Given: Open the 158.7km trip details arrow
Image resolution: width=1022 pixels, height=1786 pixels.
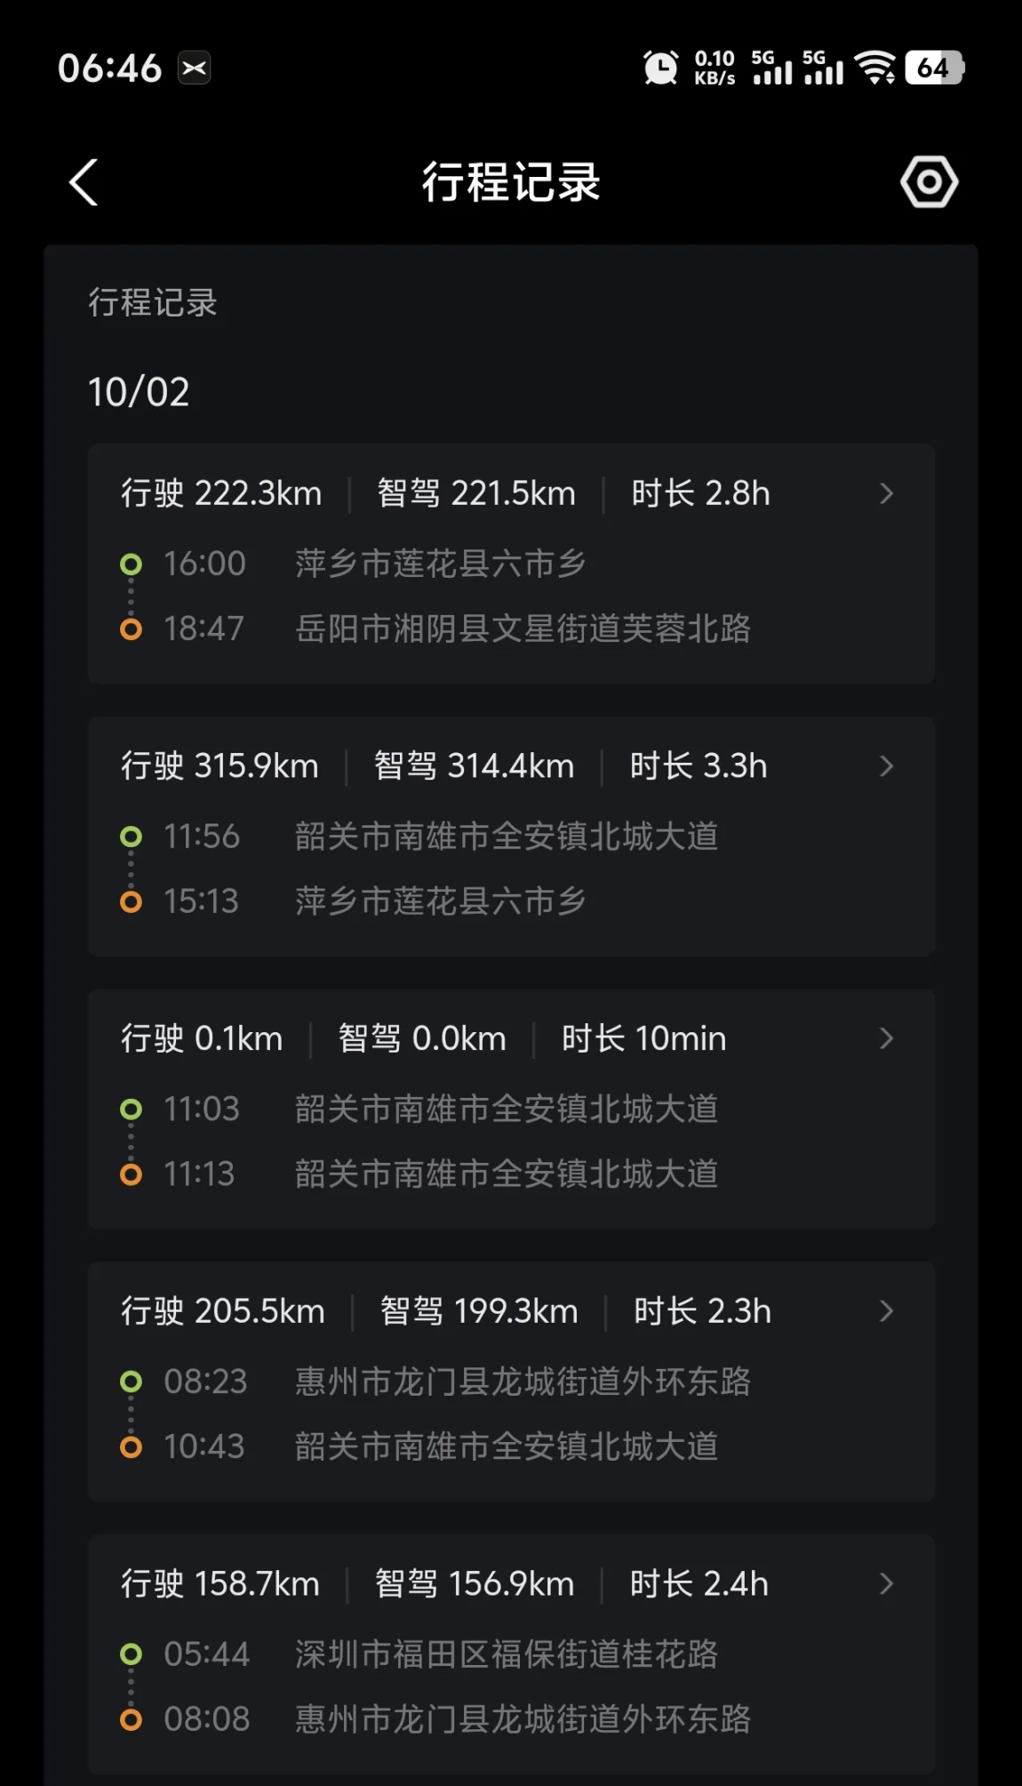Looking at the screenshot, I should click(885, 1583).
